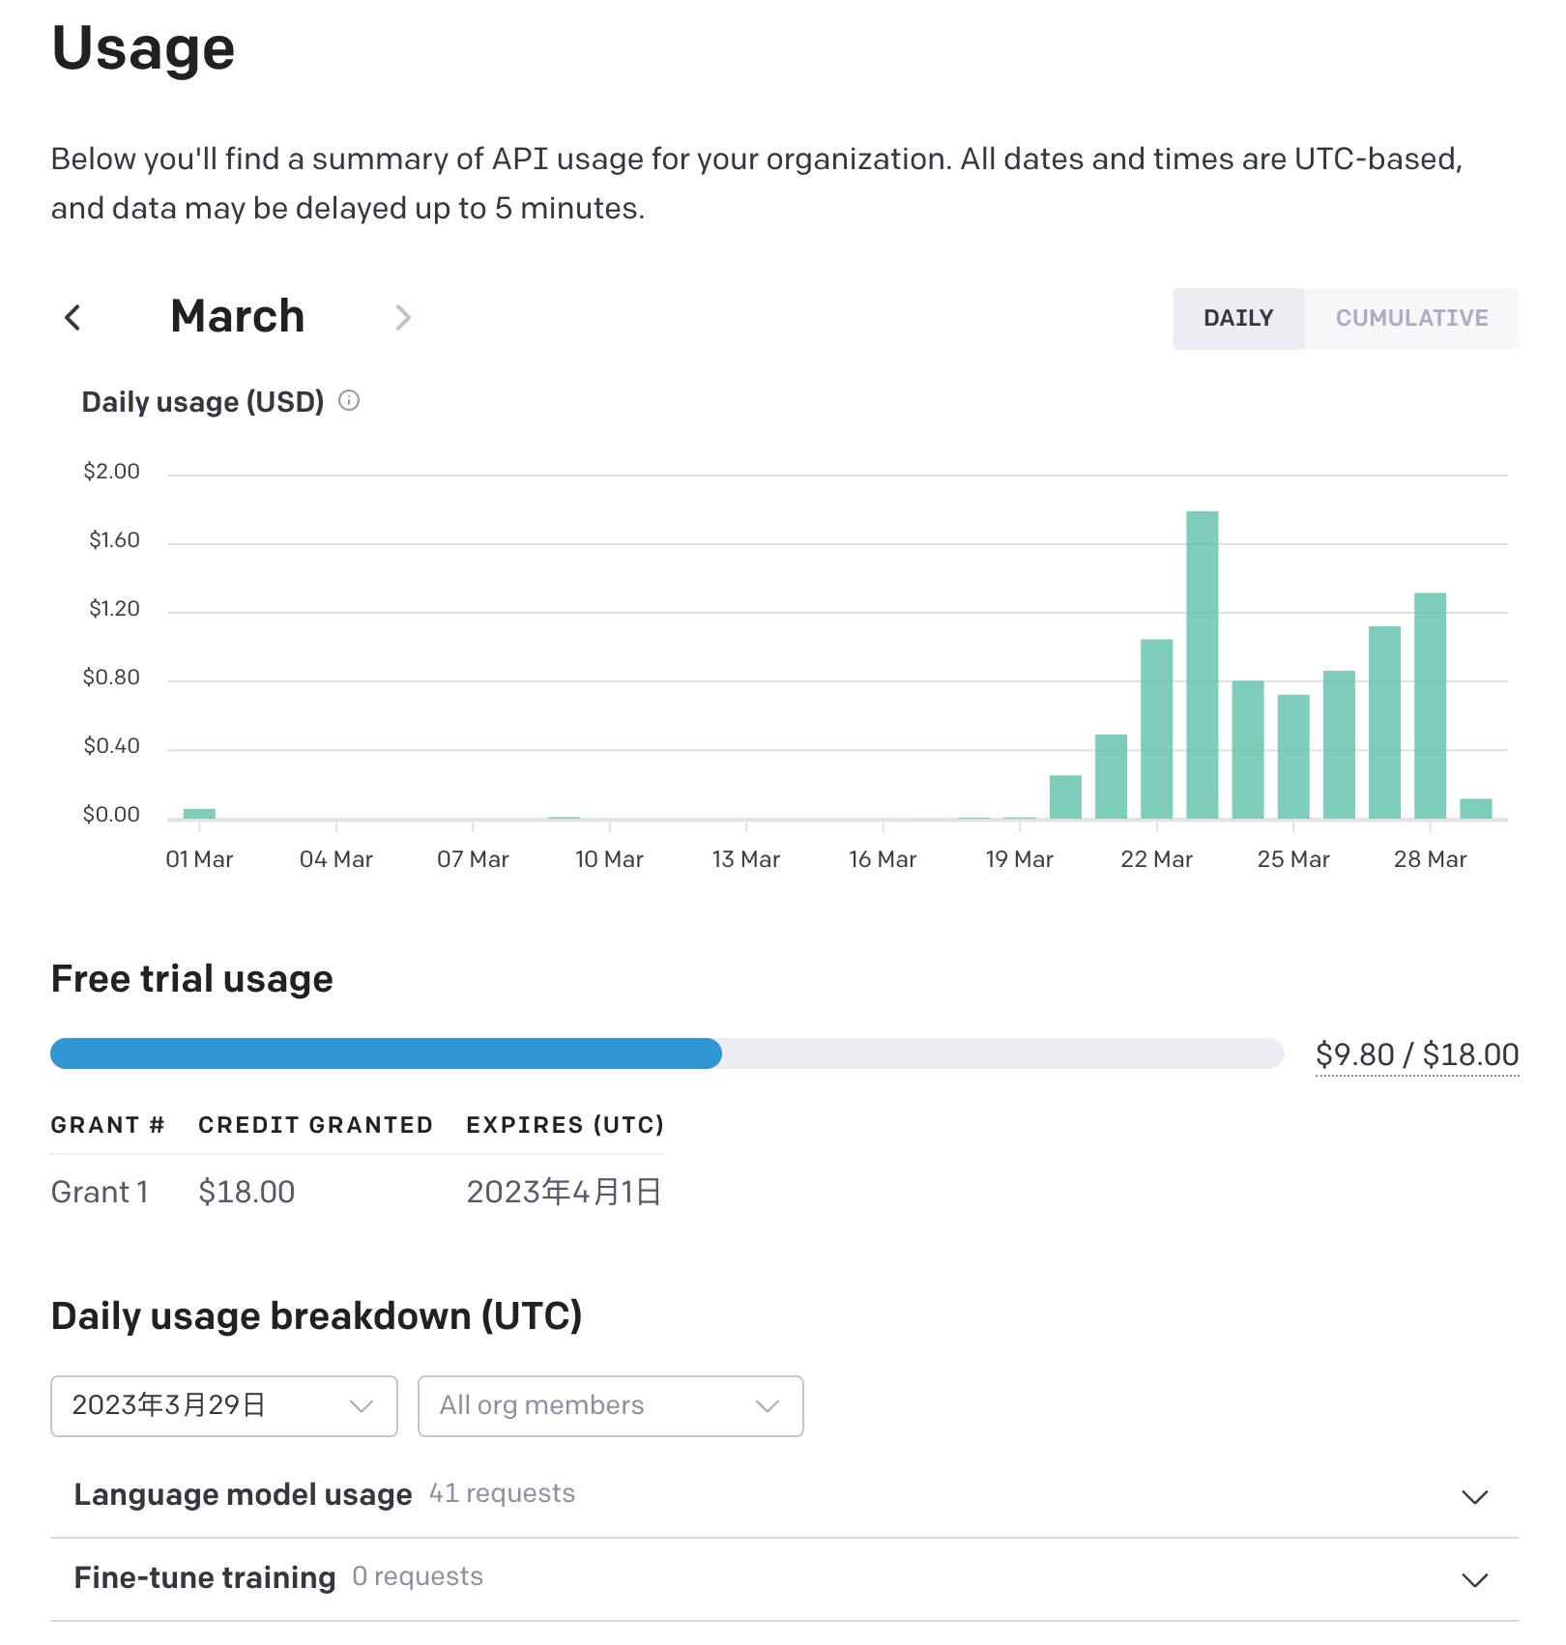Open the 2023年3月29日 date dropdown
Viewport: 1566px width, 1645px height.
coord(223,1405)
